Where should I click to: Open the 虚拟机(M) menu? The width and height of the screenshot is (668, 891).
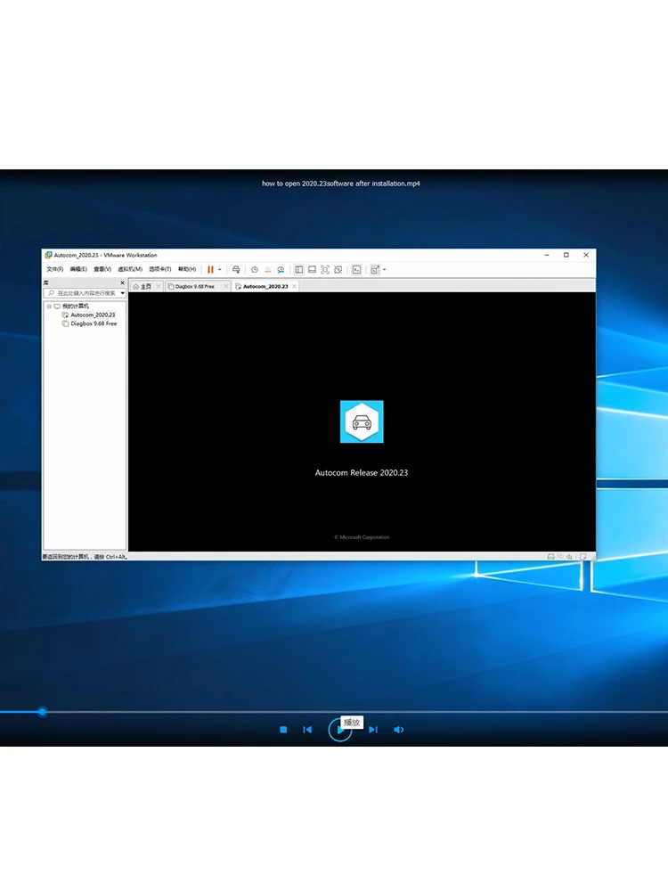point(130,269)
